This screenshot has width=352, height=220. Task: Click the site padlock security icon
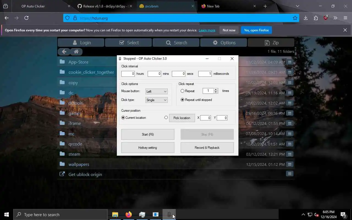(x=75, y=18)
